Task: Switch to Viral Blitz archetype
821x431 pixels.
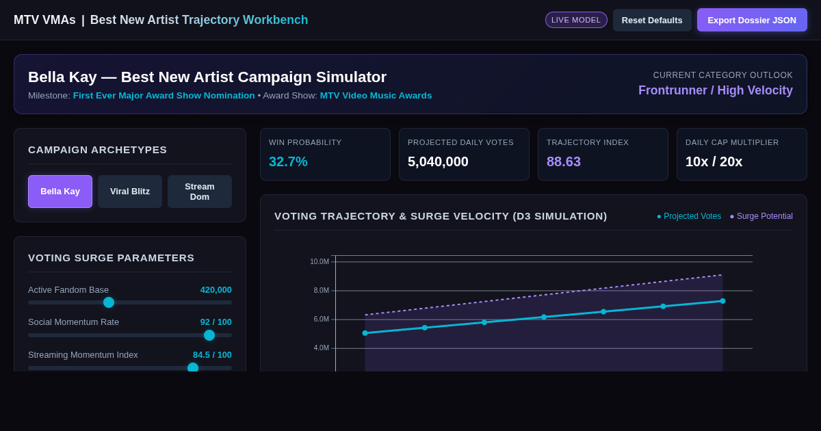Action: 130,192
